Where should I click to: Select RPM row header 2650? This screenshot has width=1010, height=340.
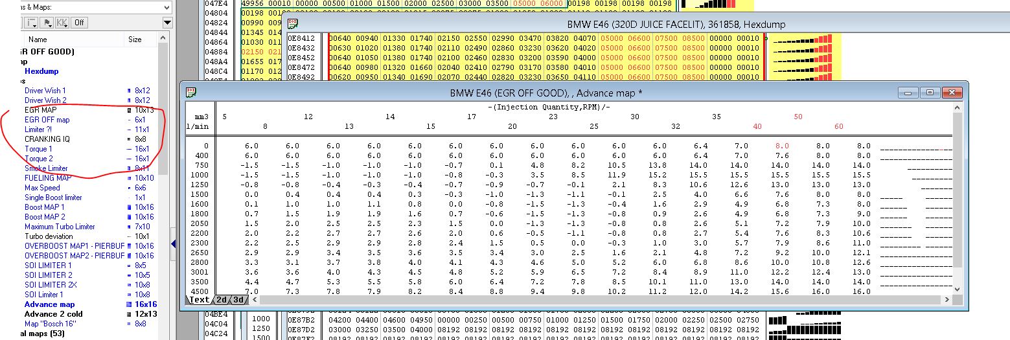click(x=199, y=252)
